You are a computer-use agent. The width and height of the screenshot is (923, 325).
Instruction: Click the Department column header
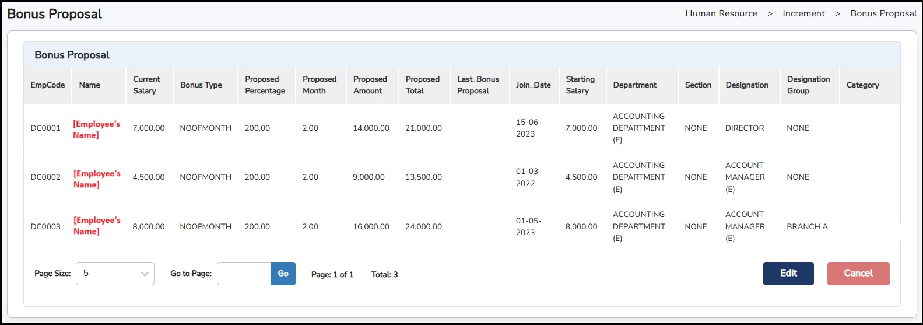pos(634,85)
